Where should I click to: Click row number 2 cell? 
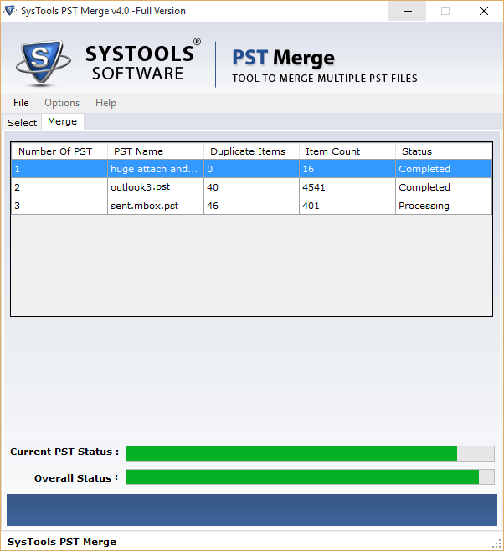(x=59, y=187)
